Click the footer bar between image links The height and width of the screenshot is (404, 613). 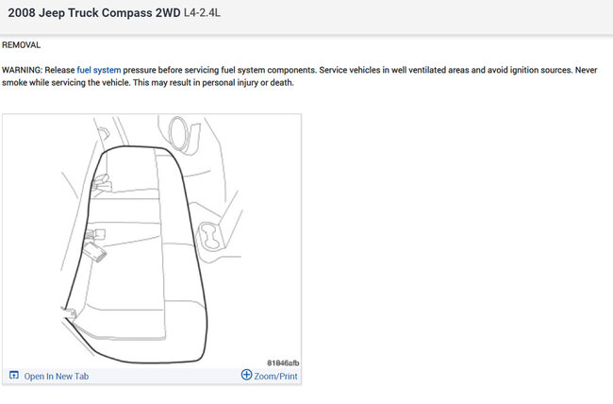point(164,376)
